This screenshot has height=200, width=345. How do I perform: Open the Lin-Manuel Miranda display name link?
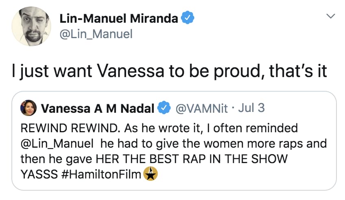click(x=118, y=19)
